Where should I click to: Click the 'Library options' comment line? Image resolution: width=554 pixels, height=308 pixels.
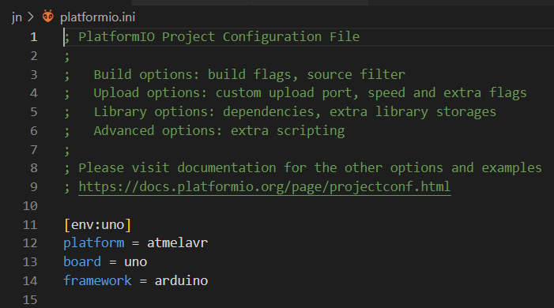[281, 112]
